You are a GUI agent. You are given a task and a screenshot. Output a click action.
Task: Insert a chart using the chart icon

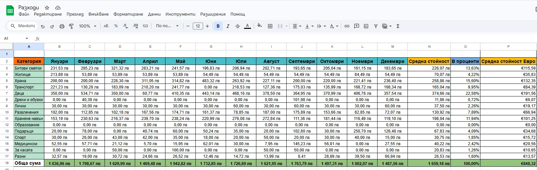click(366, 26)
